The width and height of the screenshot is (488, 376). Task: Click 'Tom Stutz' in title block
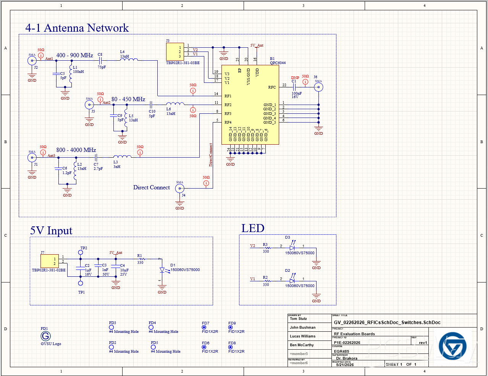[x=298, y=319]
